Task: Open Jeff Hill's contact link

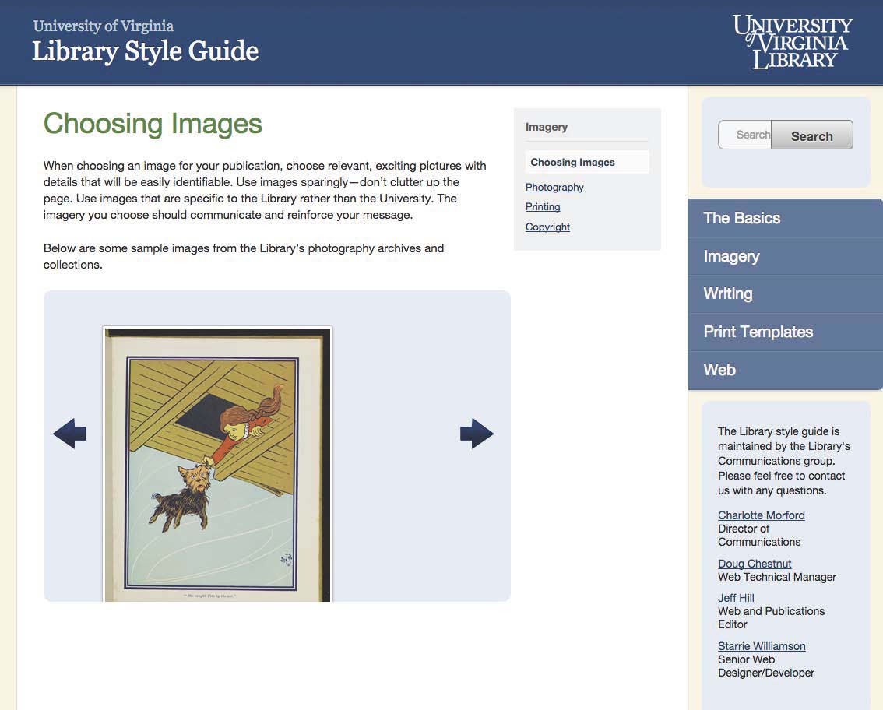Action: (736, 598)
